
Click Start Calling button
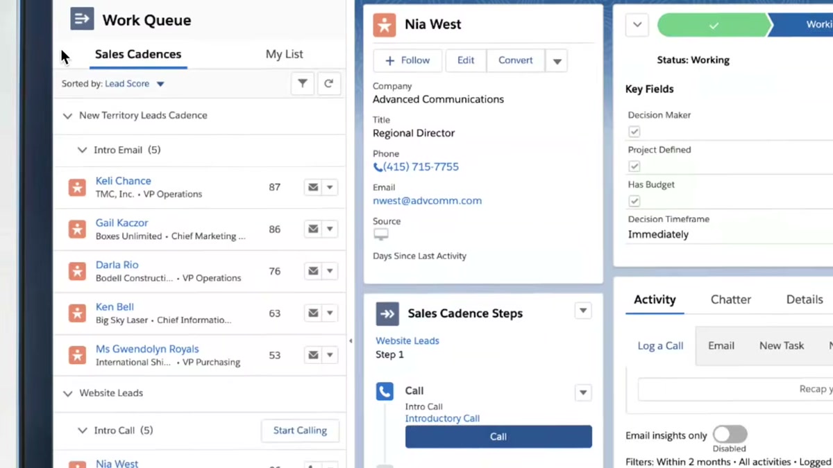pyautogui.click(x=300, y=431)
